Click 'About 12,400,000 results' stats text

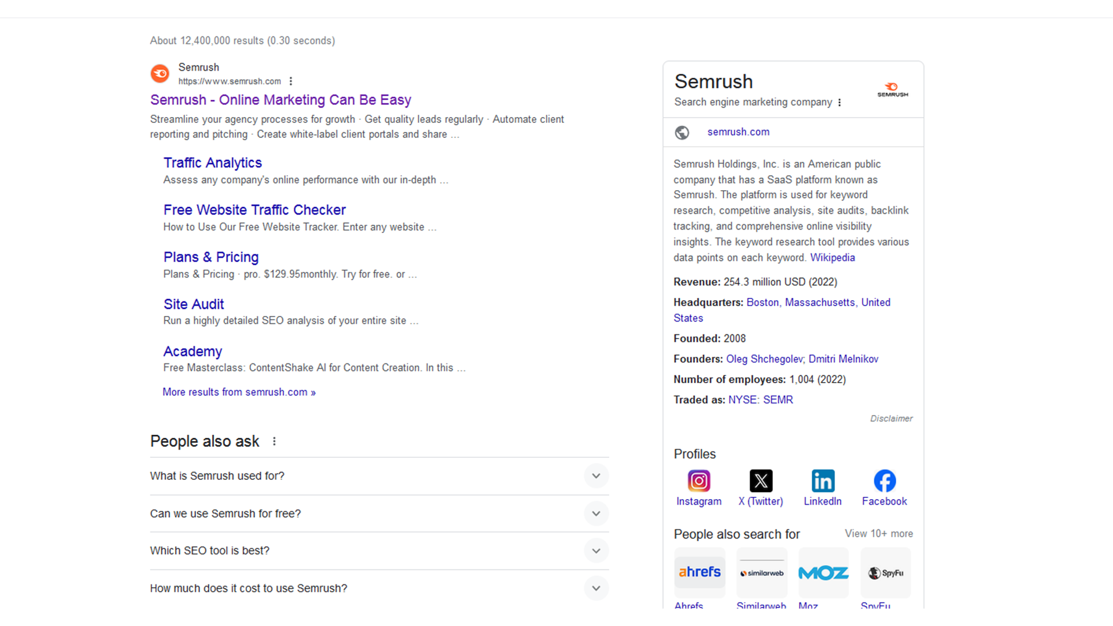(x=242, y=41)
